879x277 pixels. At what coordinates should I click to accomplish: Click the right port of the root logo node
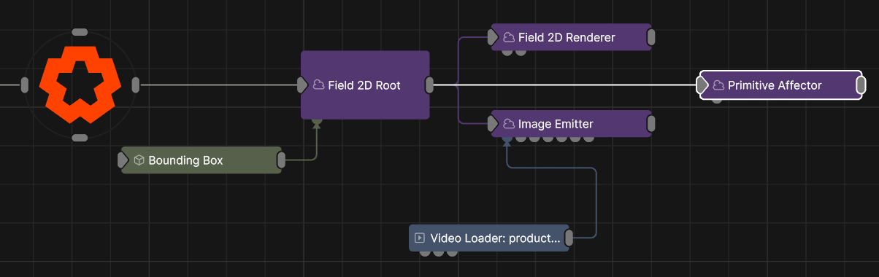point(135,85)
